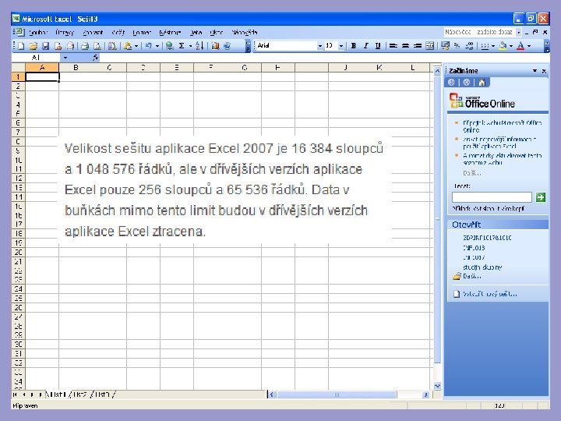Open the Formát menu
Image resolution: width=561 pixels, height=421 pixels.
click(142, 33)
